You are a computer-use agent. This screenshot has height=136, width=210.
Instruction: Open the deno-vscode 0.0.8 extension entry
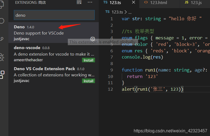tap(54, 53)
